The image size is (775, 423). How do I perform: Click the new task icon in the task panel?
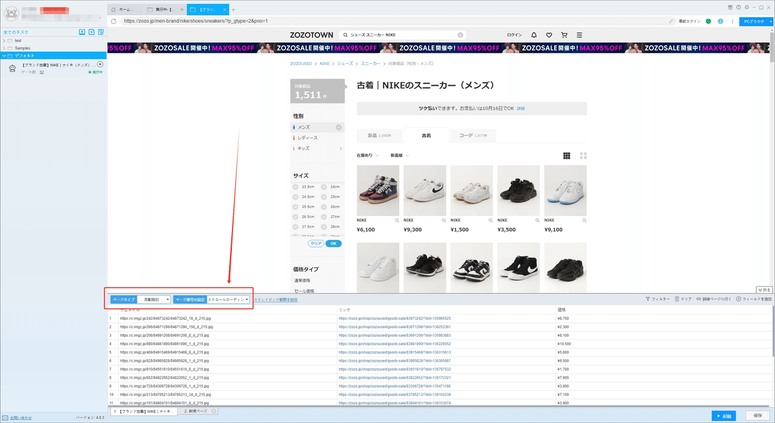click(92, 32)
